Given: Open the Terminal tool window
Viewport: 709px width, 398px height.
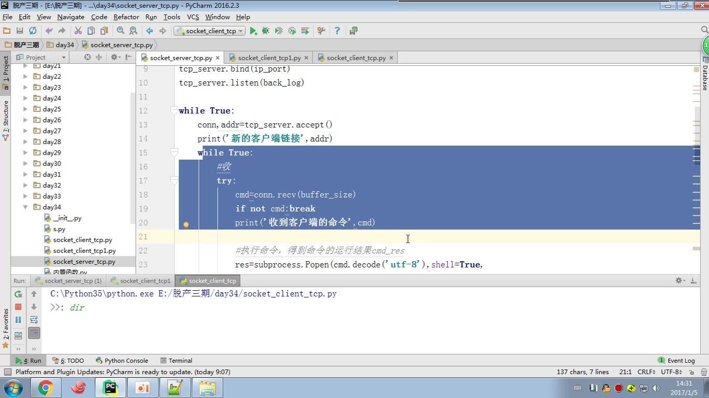Looking at the screenshot, I should point(176,360).
